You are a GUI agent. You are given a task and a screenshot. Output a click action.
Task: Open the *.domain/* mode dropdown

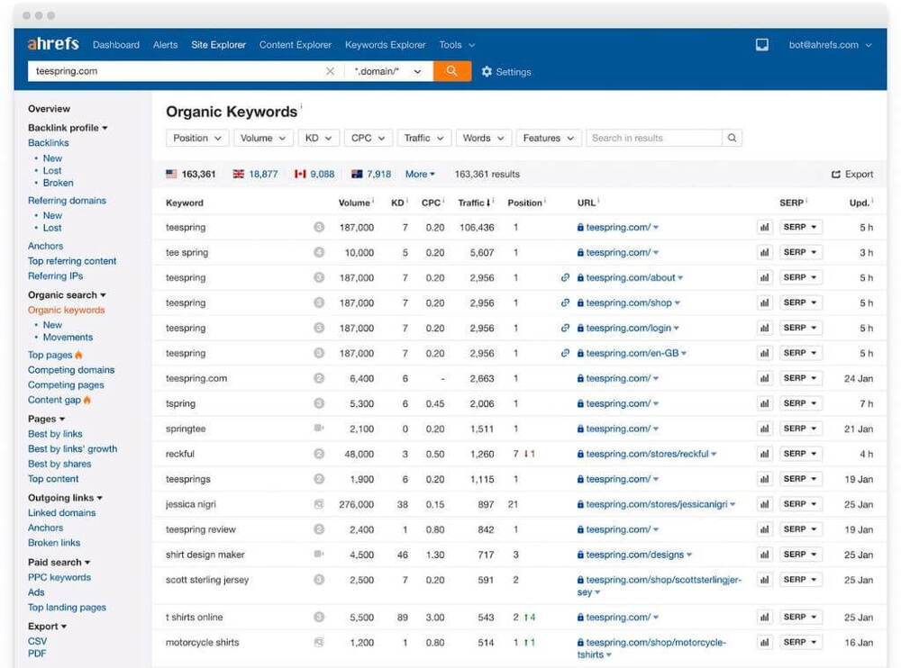387,71
